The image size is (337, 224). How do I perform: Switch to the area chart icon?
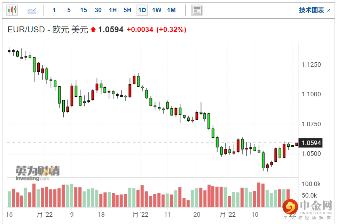(x=32, y=10)
